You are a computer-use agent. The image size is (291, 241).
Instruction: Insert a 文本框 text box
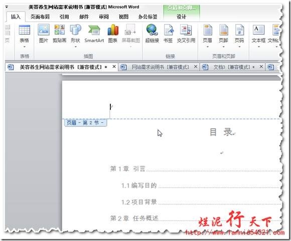coord(258,30)
